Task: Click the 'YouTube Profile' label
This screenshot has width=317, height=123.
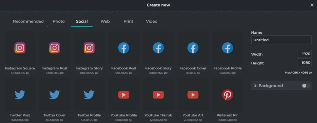Action: [124, 115]
